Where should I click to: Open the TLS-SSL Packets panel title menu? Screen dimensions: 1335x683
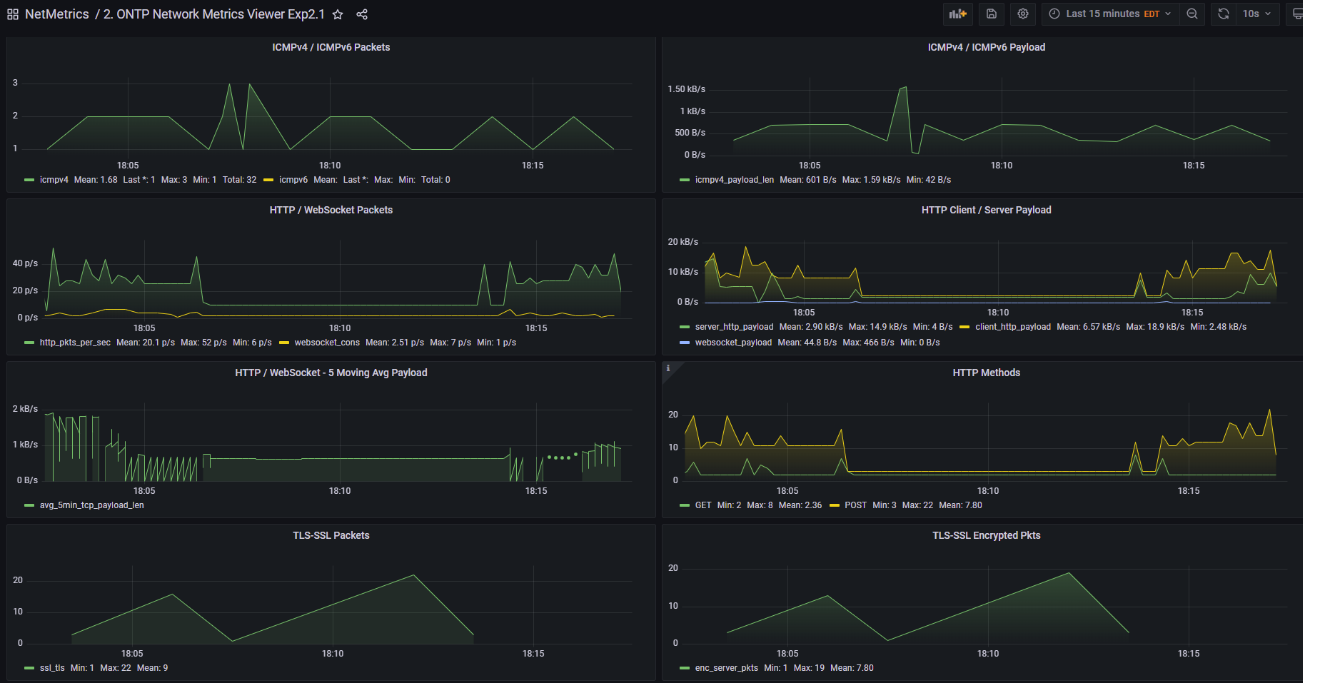click(x=331, y=535)
